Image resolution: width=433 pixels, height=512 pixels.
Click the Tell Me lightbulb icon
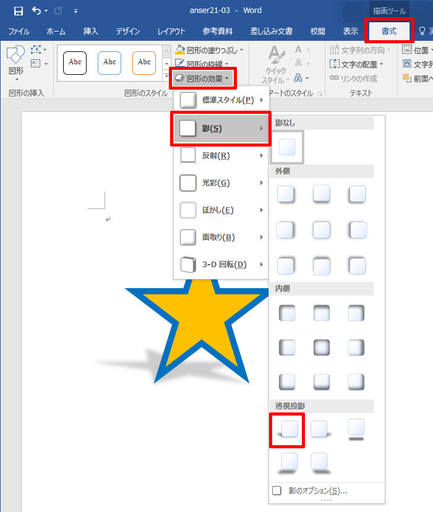point(422,31)
